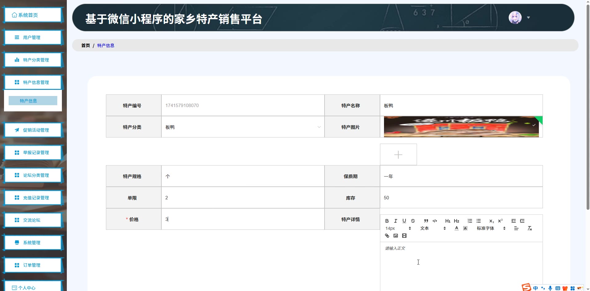The image size is (590, 291).
Task: Toggle strikethrough formatting in the editor
Action: coord(413,221)
